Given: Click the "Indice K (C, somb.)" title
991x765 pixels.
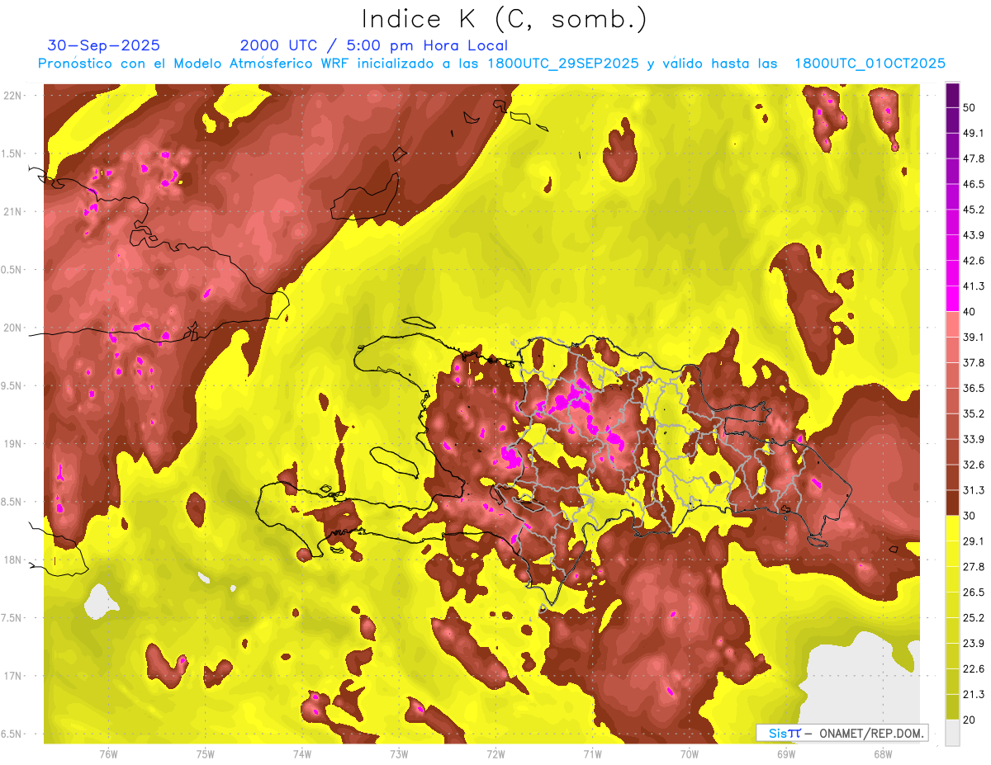Looking at the screenshot, I should 504,20.
